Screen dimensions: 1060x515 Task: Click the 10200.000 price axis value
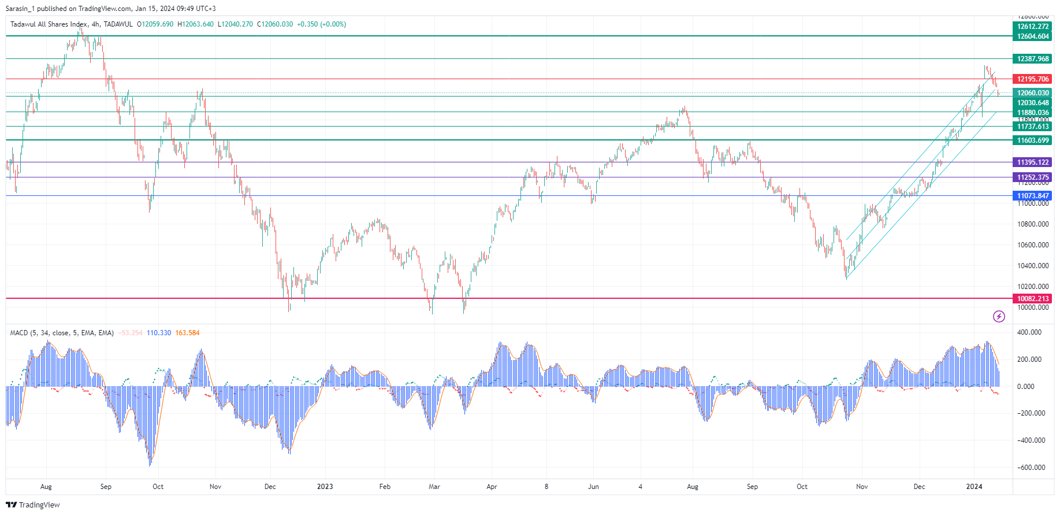click(1033, 287)
